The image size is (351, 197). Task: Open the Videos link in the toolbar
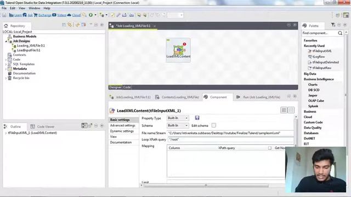tap(59, 15)
